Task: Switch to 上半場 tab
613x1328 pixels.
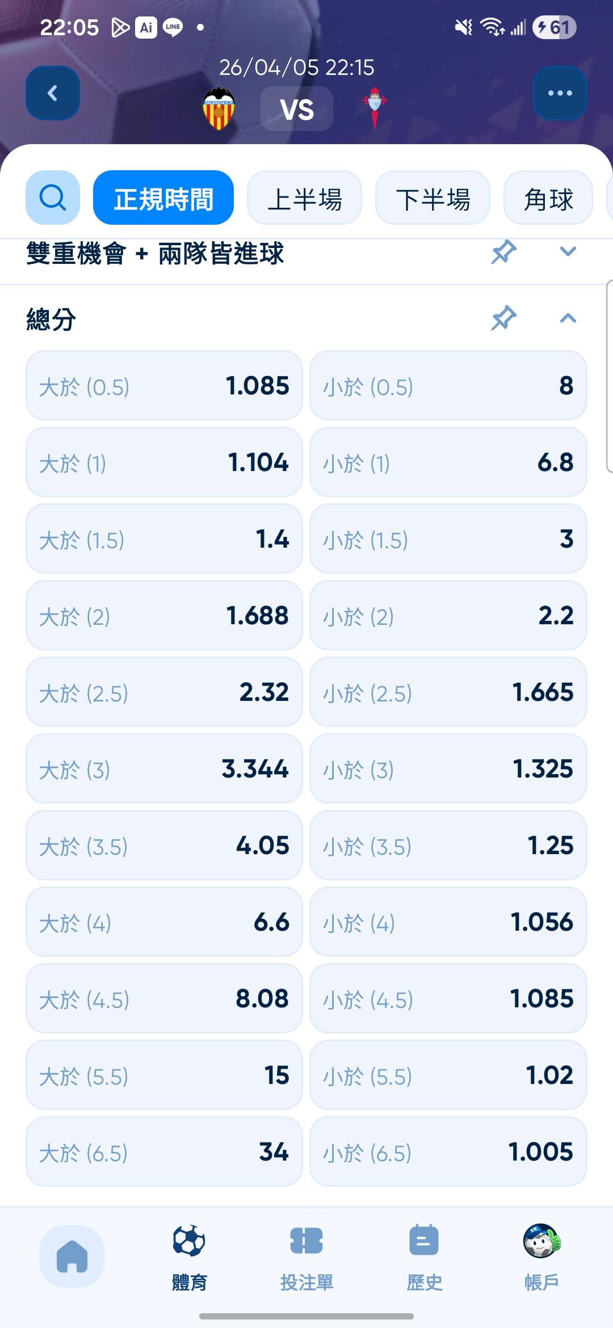Action: (304, 197)
